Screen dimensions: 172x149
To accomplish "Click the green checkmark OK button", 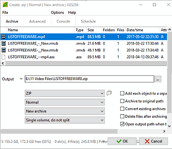I will click(122, 141).
